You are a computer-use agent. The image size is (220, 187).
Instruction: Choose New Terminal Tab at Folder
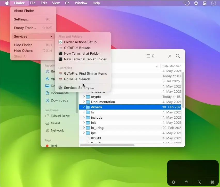click(x=83, y=59)
